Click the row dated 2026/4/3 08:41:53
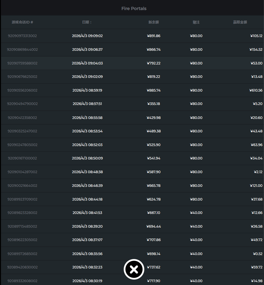 point(87,213)
